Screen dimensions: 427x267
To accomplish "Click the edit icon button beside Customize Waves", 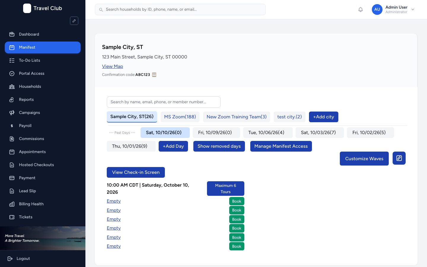I will (x=399, y=158).
